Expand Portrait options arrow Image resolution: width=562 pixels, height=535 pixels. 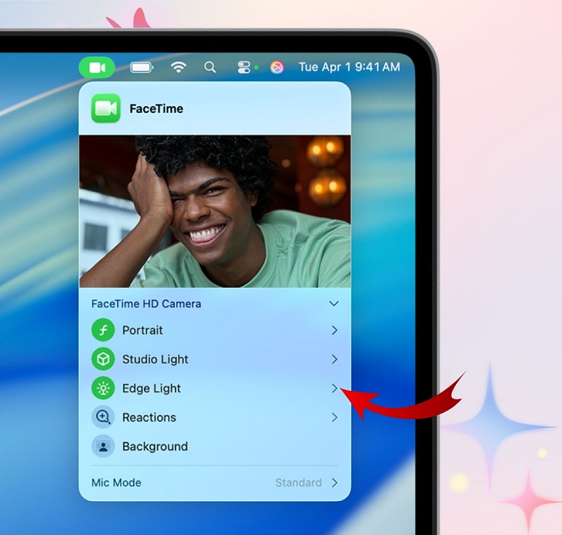[334, 330]
